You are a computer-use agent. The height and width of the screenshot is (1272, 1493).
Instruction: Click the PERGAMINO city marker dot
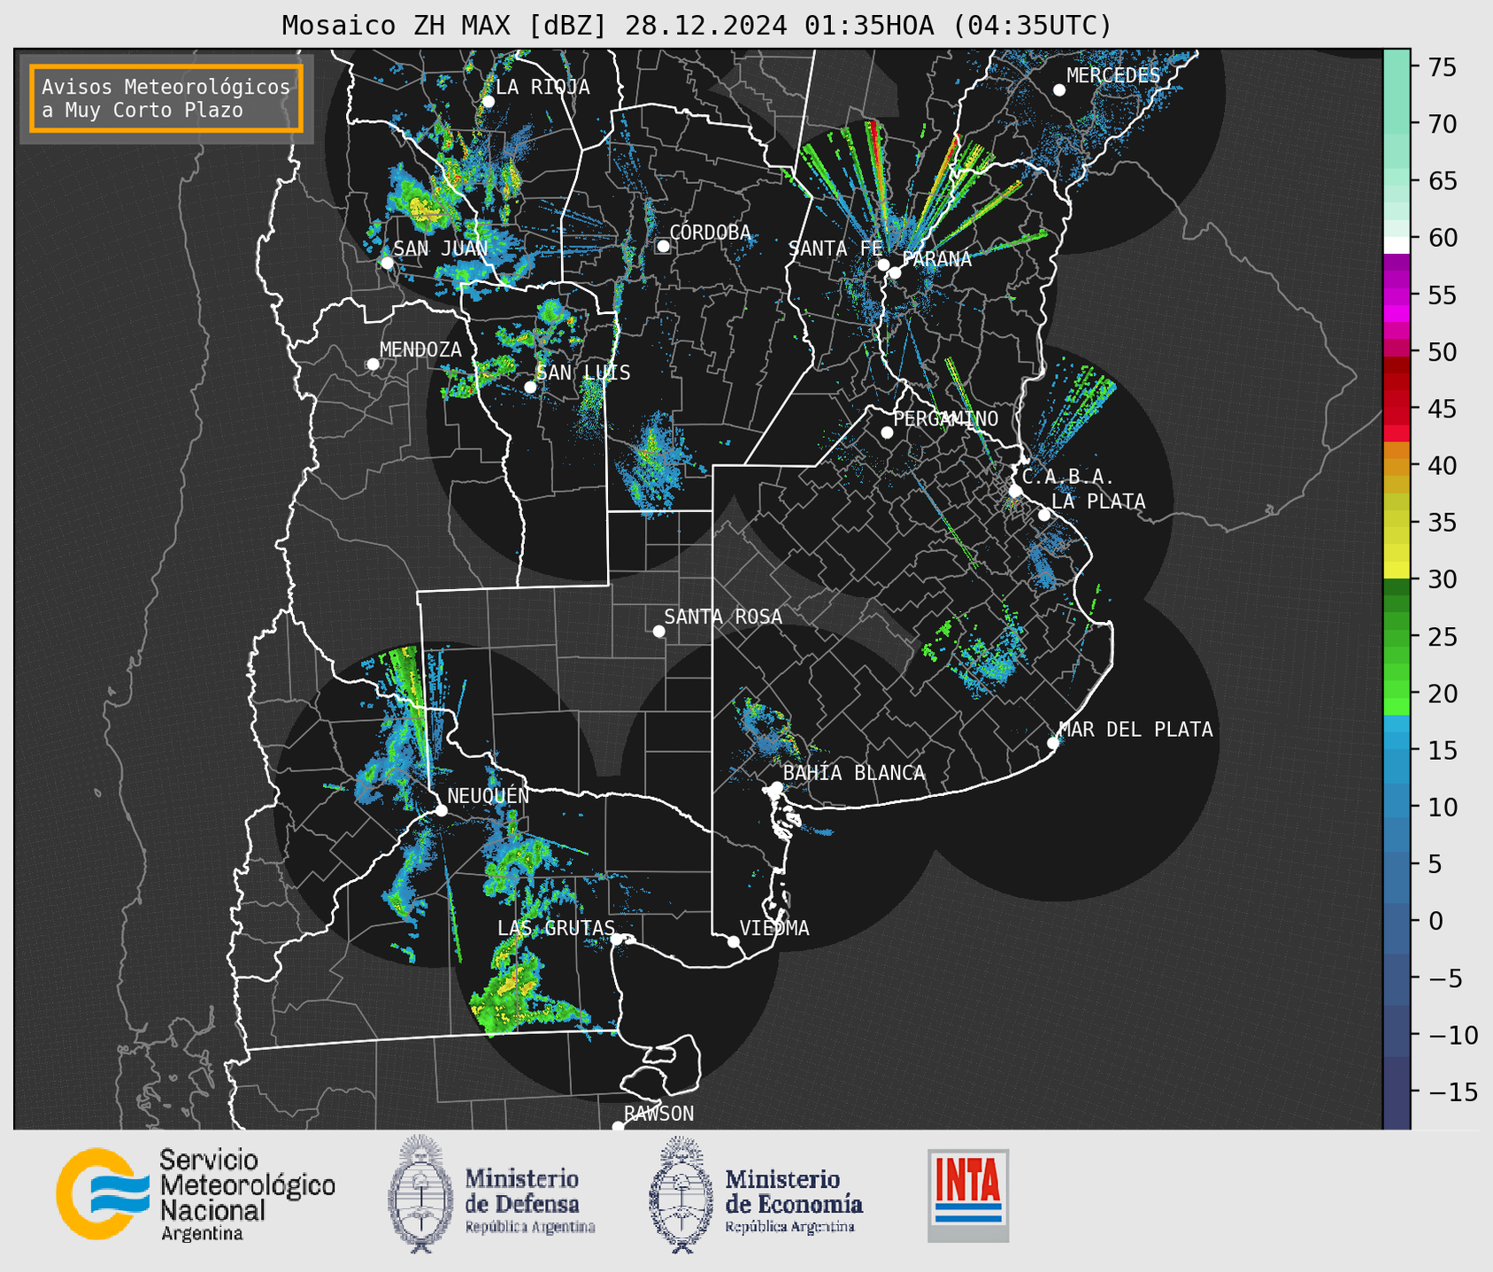pyautogui.click(x=887, y=433)
